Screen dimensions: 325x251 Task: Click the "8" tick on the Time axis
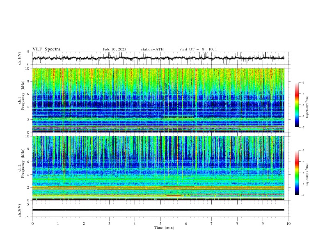tap(237, 224)
